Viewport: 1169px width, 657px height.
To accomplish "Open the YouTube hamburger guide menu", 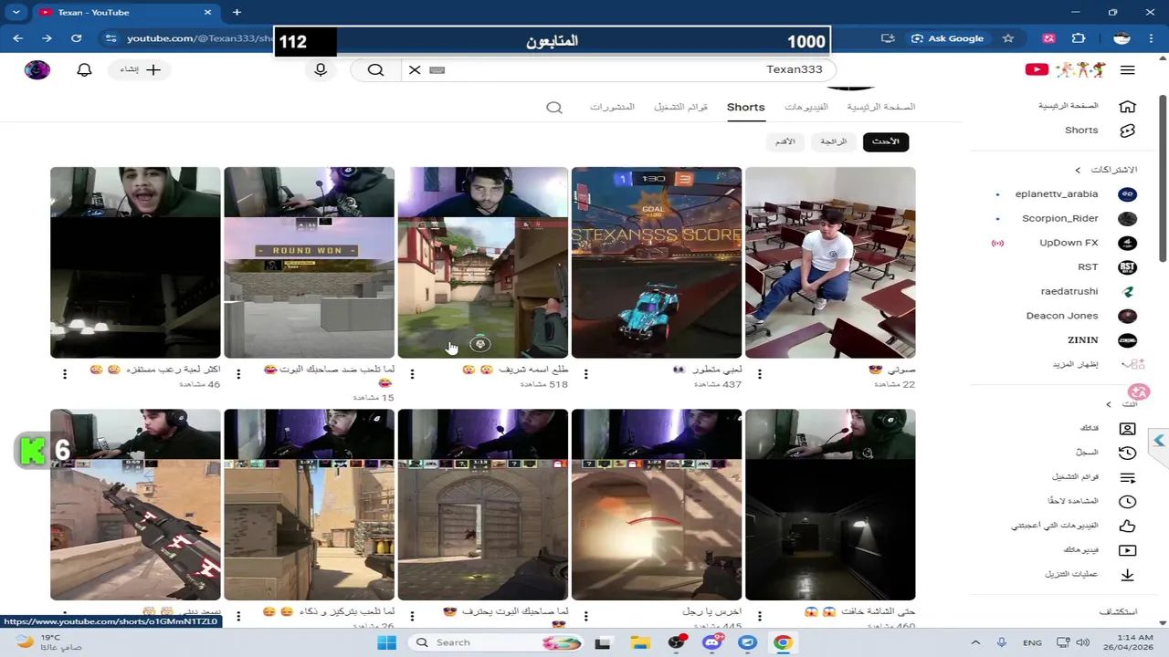I will [x=1127, y=70].
